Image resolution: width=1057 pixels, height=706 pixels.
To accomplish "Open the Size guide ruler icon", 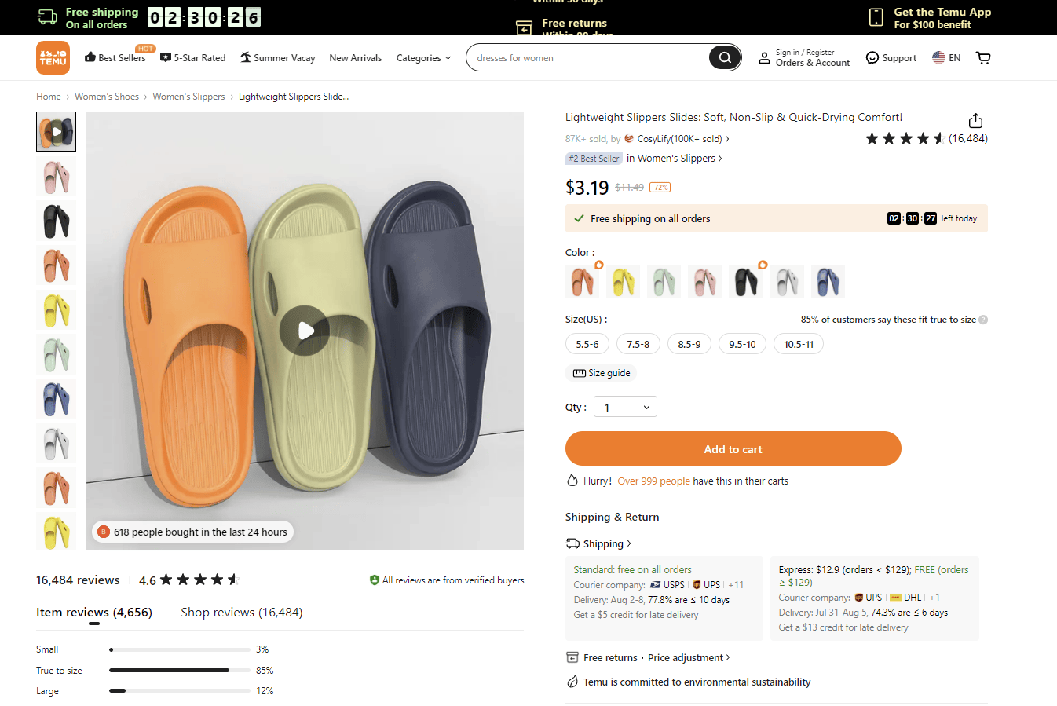I will 580,373.
